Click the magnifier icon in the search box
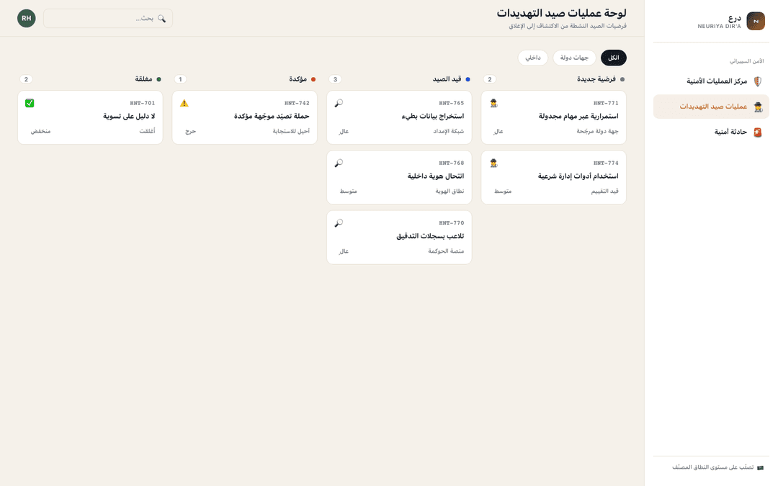This screenshot has height=486, width=778. [x=162, y=18]
